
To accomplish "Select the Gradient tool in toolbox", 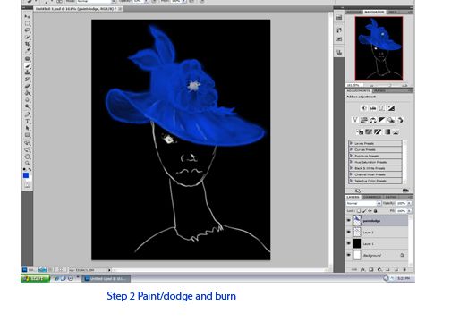I will 27,93.
